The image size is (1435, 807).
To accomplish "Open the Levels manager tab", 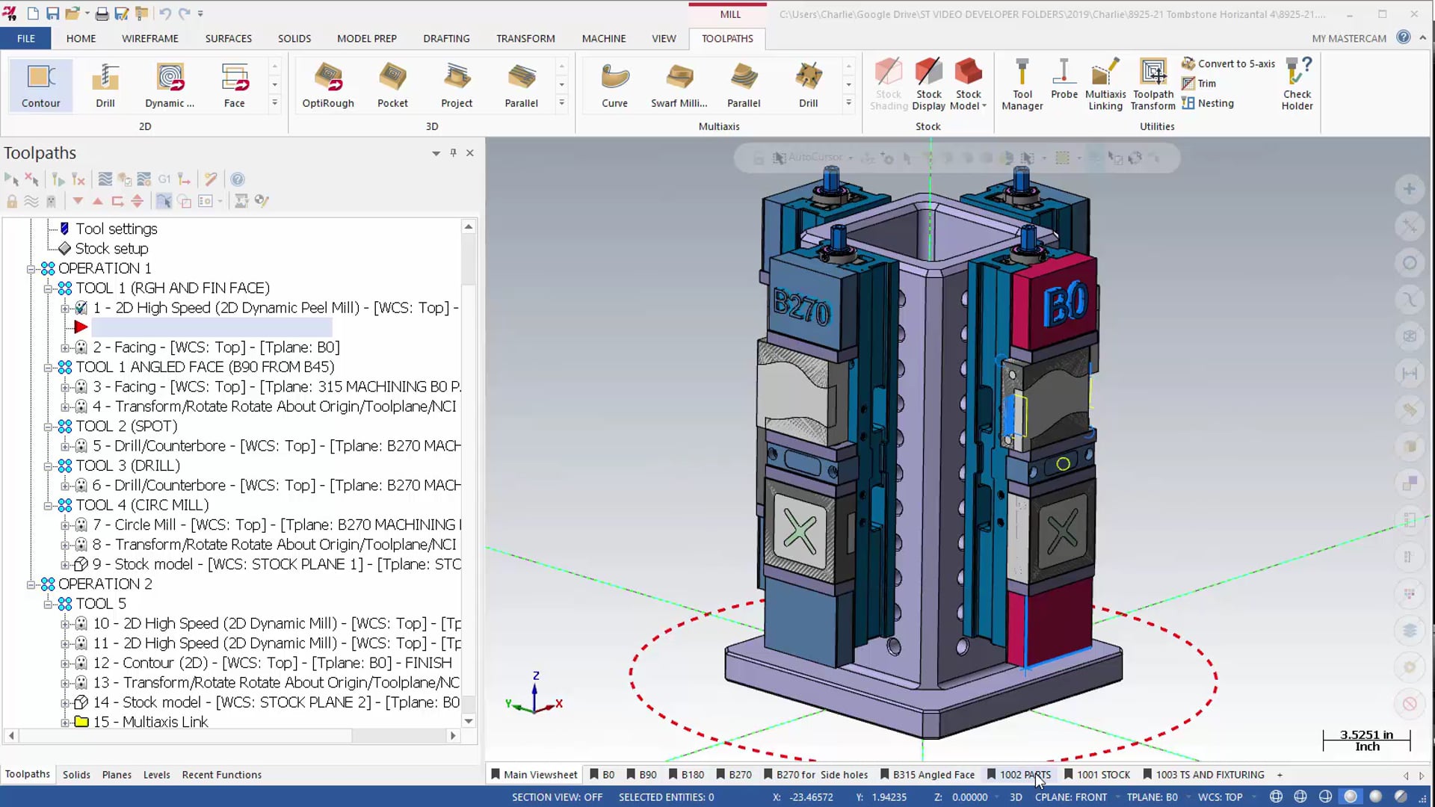I will [156, 775].
